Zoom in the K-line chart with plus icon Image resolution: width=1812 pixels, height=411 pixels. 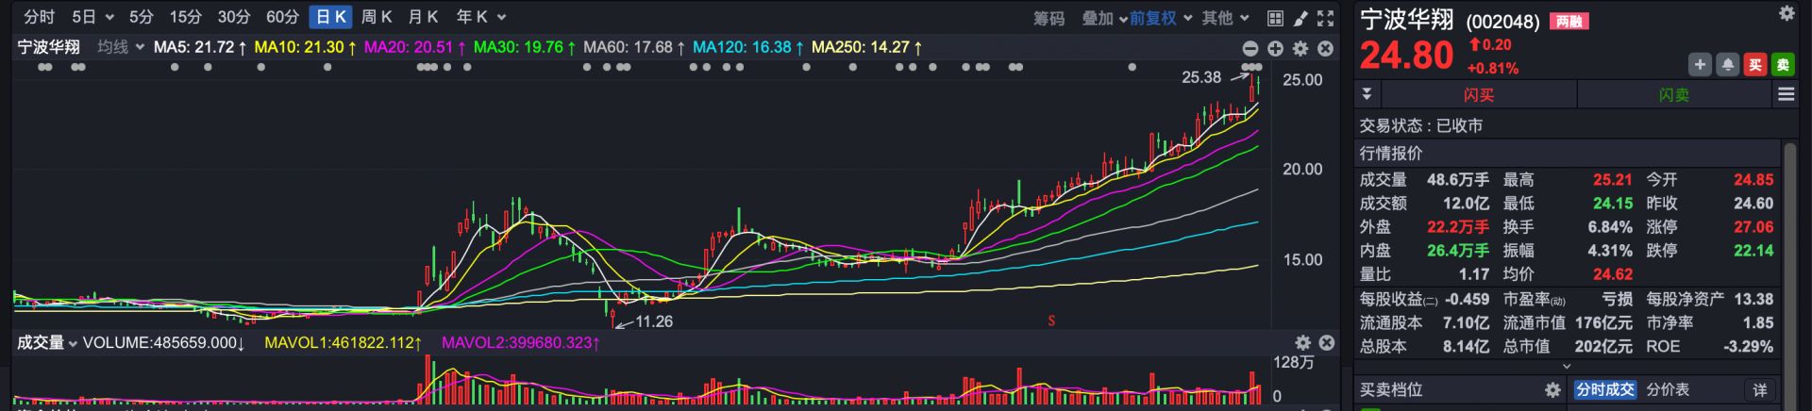coord(1275,48)
